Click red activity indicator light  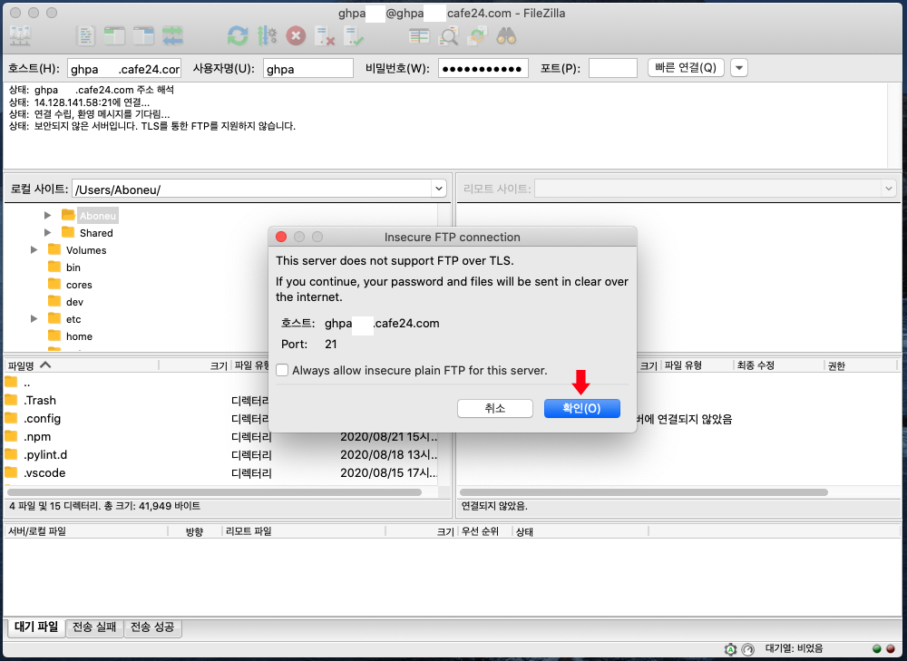891,649
